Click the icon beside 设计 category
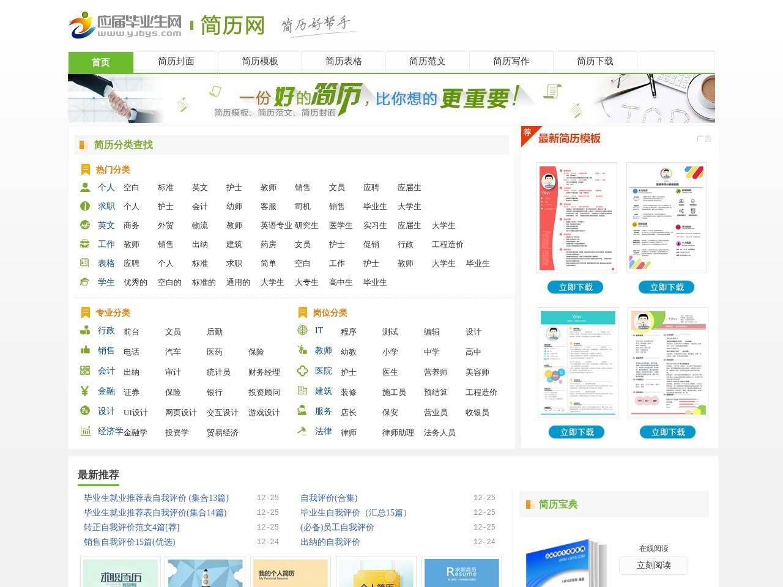Image resolution: width=783 pixels, height=587 pixels. coord(85,411)
